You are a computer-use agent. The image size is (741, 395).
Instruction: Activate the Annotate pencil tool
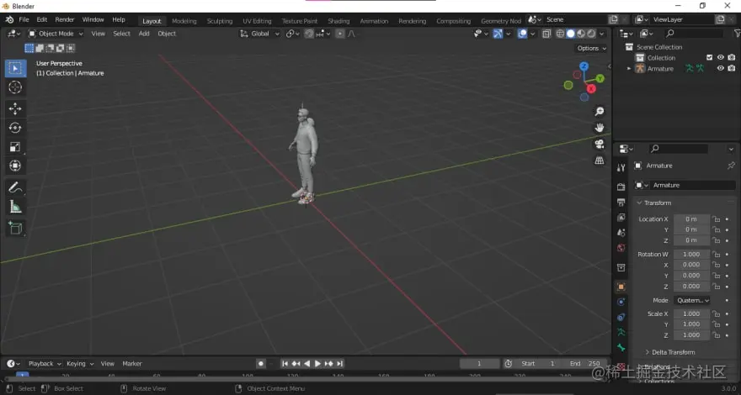point(15,187)
